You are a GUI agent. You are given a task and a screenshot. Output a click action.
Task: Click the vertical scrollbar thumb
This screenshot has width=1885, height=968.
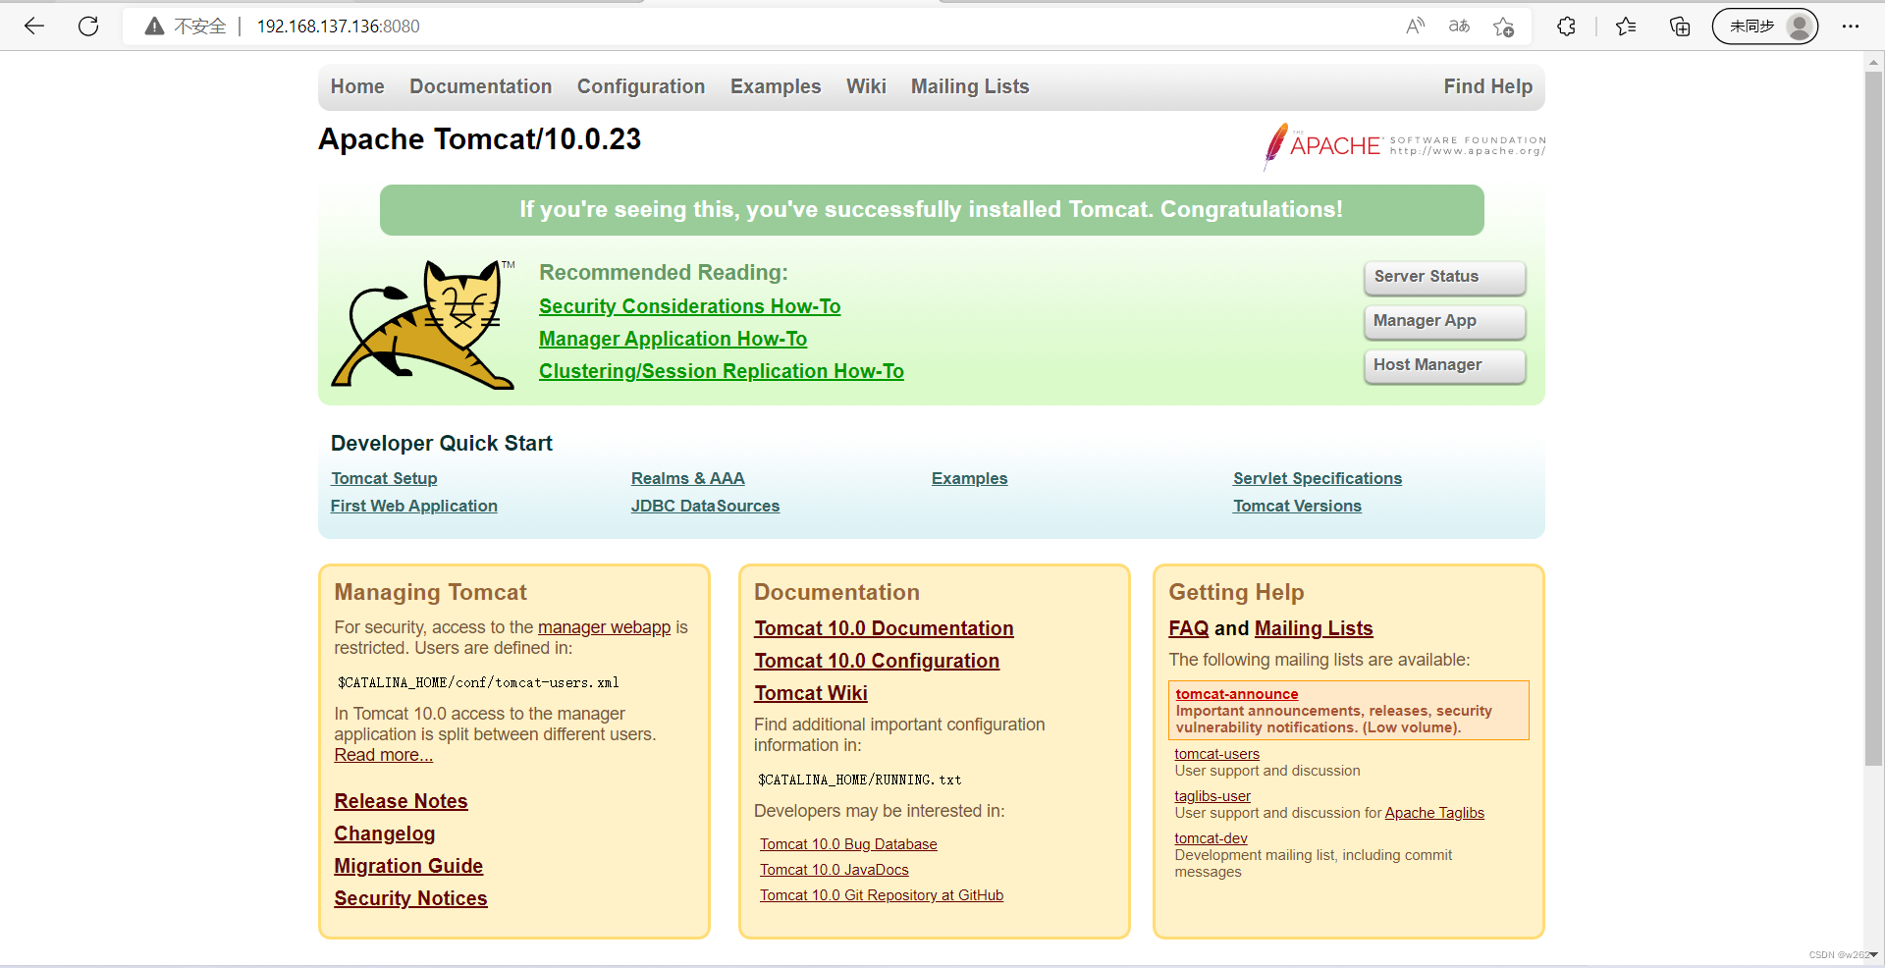pyautogui.click(x=1873, y=417)
